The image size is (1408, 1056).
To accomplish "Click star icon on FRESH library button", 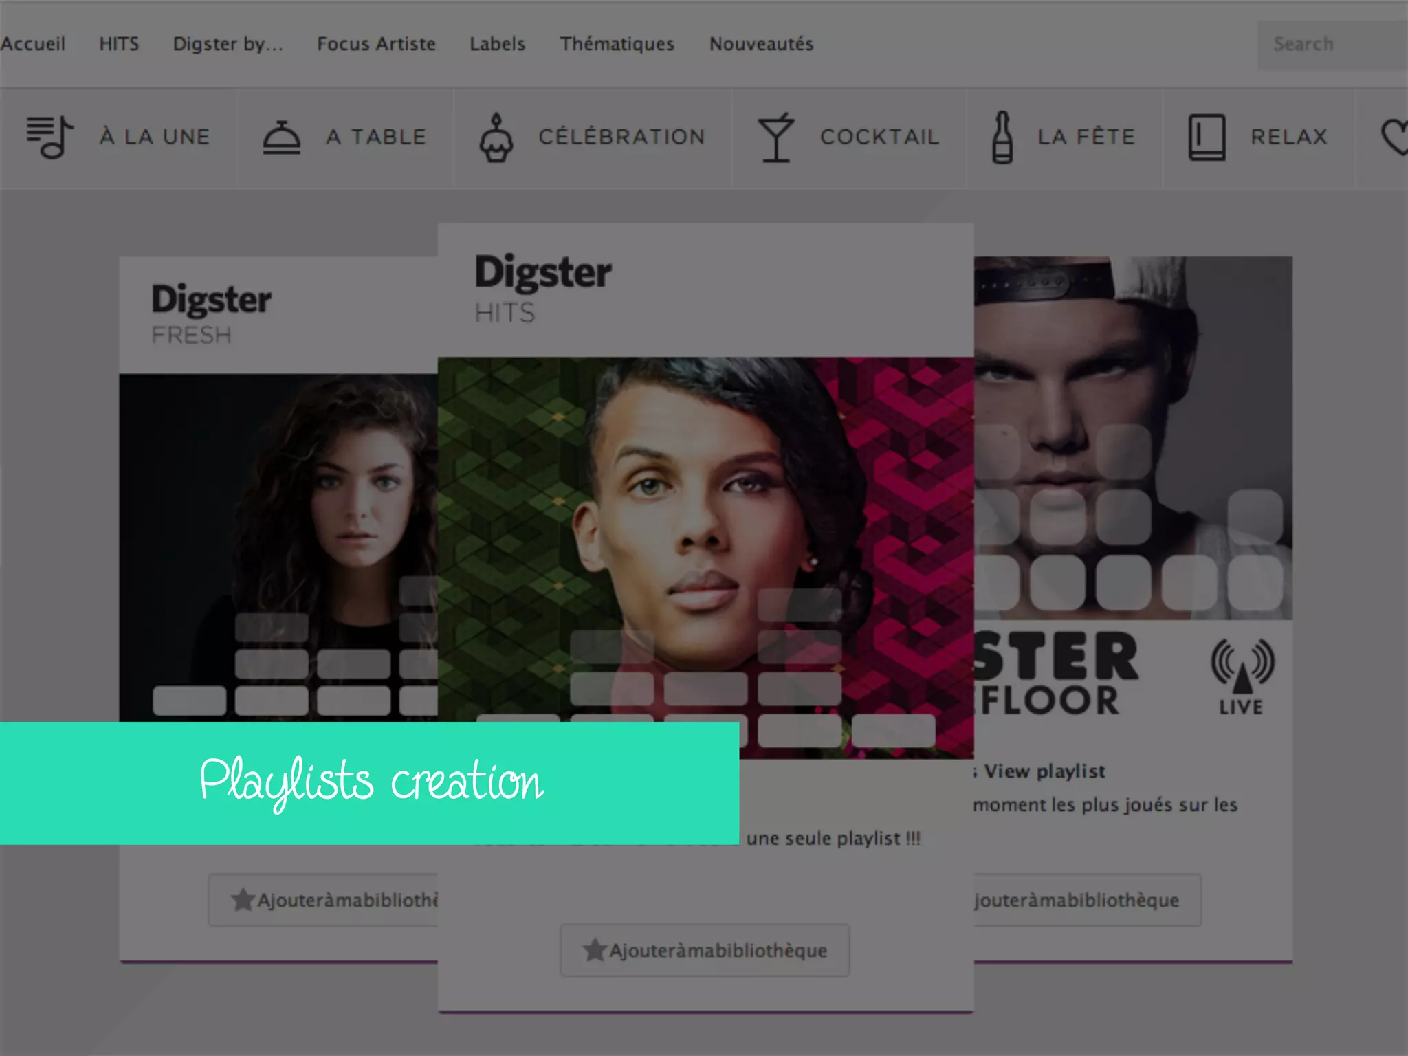I will click(242, 899).
